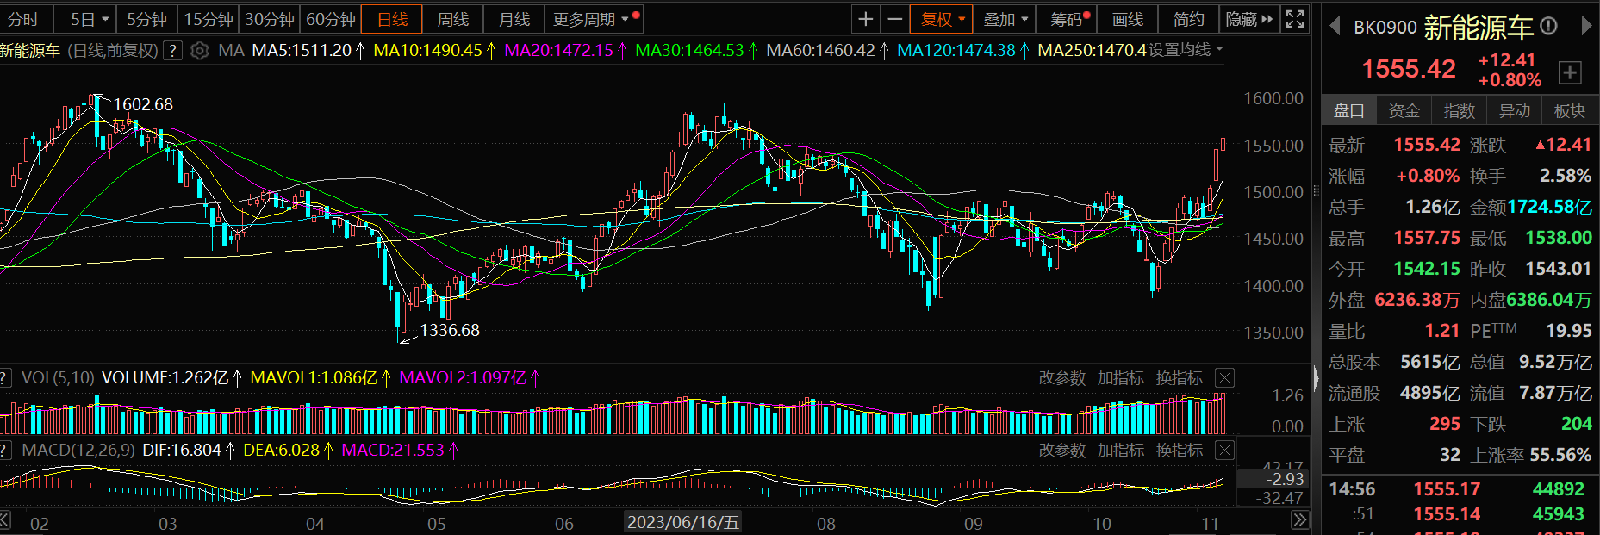The image size is (1600, 535).
Task: Click info icon next to 新能源车 title
Action: [x=1548, y=27]
